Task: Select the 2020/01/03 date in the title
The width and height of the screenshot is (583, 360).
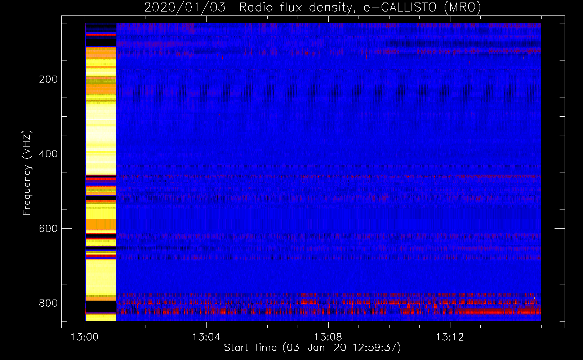Action: point(185,7)
